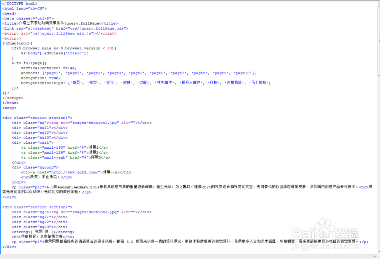Click the div class="bg11" line
Image resolution: width=380 pixels, height=259 pixels.
[x=40, y=128]
